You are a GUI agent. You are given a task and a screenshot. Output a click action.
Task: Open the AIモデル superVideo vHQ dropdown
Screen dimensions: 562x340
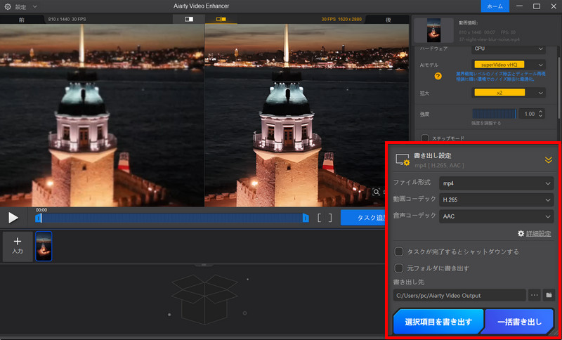point(508,65)
